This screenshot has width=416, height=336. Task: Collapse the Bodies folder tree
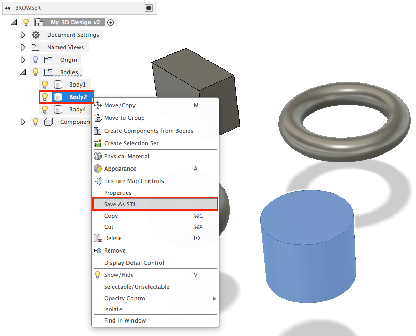(x=23, y=72)
